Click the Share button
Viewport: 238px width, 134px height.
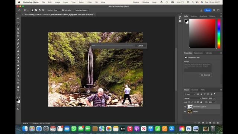[x=208, y=10]
